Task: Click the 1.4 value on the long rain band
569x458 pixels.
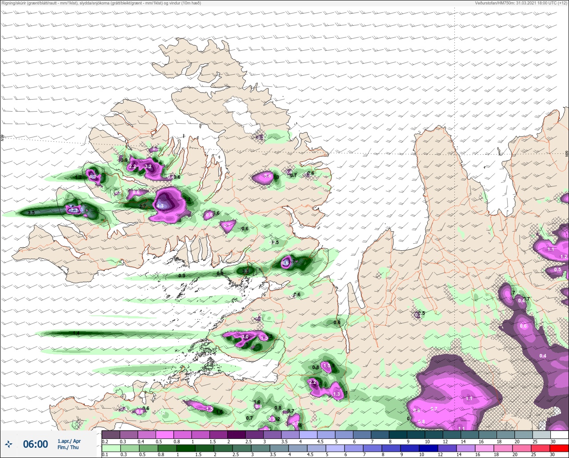Action: [x=76, y=333]
